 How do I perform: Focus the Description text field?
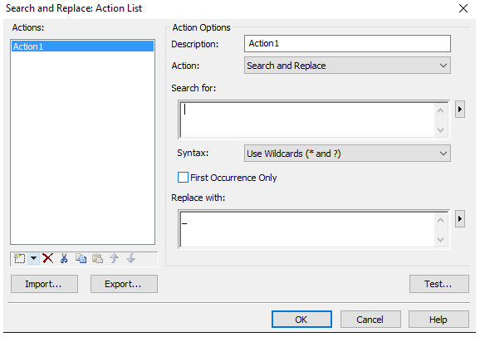tap(347, 43)
